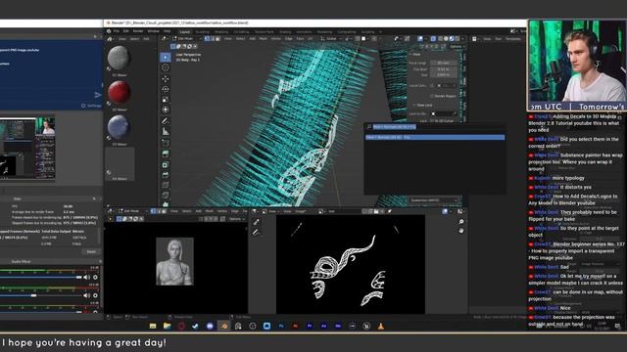This screenshot has width=627, height=352.
Task: Select the Measure tool in viewport toolbar
Action: [166, 131]
